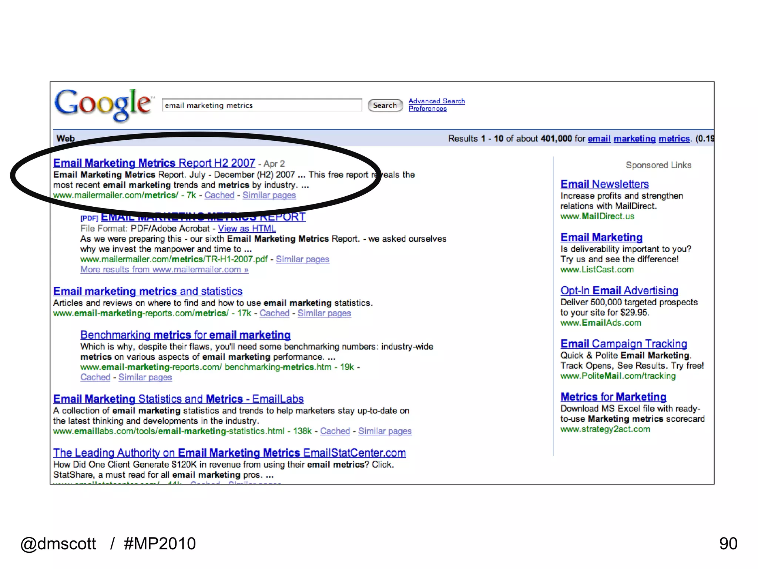The width and height of the screenshot is (758, 569).
Task: Open Similar pages for emaillabs.com result
Action: point(385,431)
